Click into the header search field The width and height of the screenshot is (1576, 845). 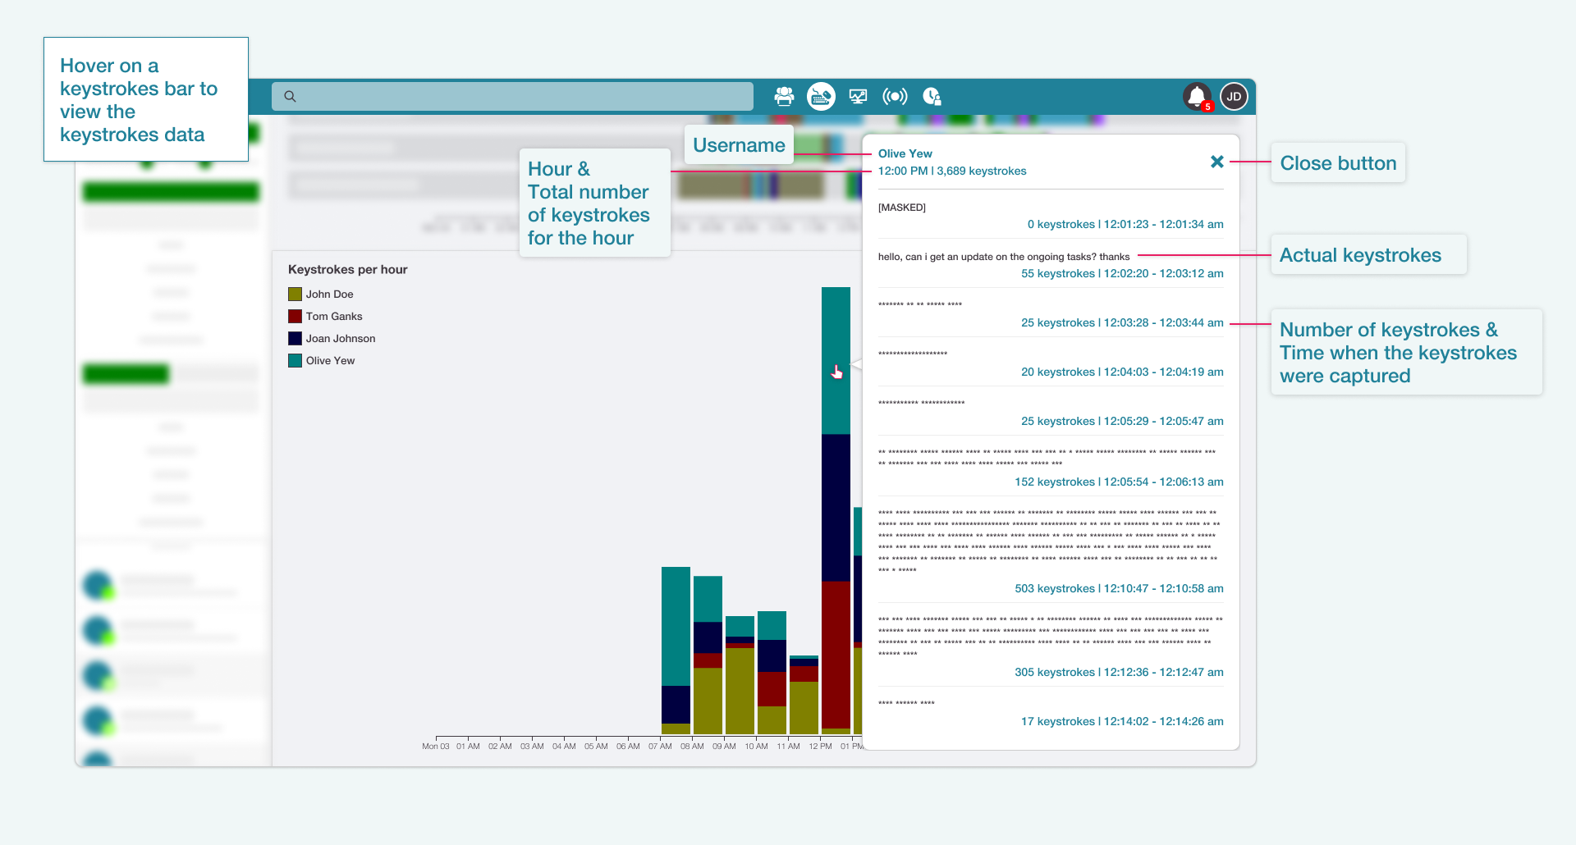[512, 97]
